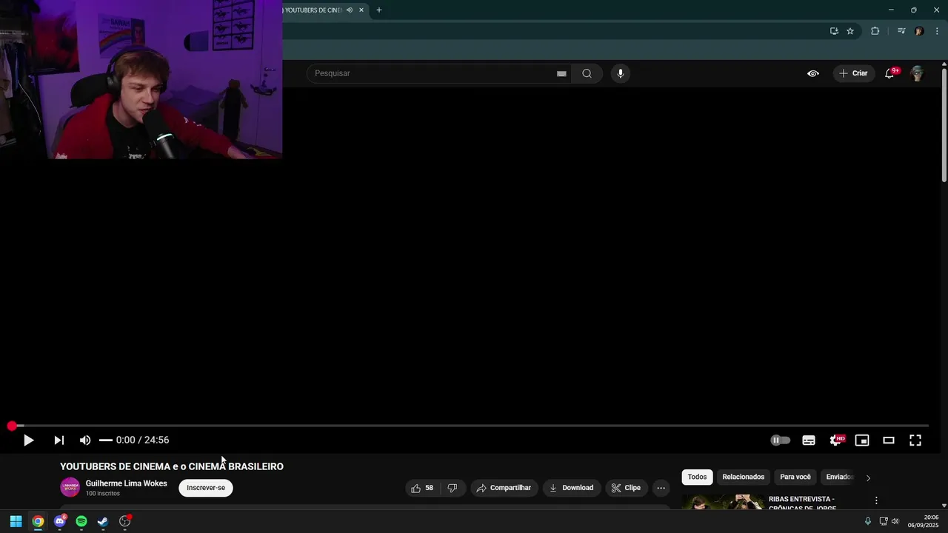Open YouTube notifications bell
Screen dimensions: 948x533
[x=890, y=73]
